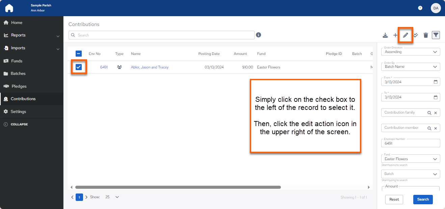Open the DA user avatar menu
Viewport: 445px width, 209px height.
(436, 8)
